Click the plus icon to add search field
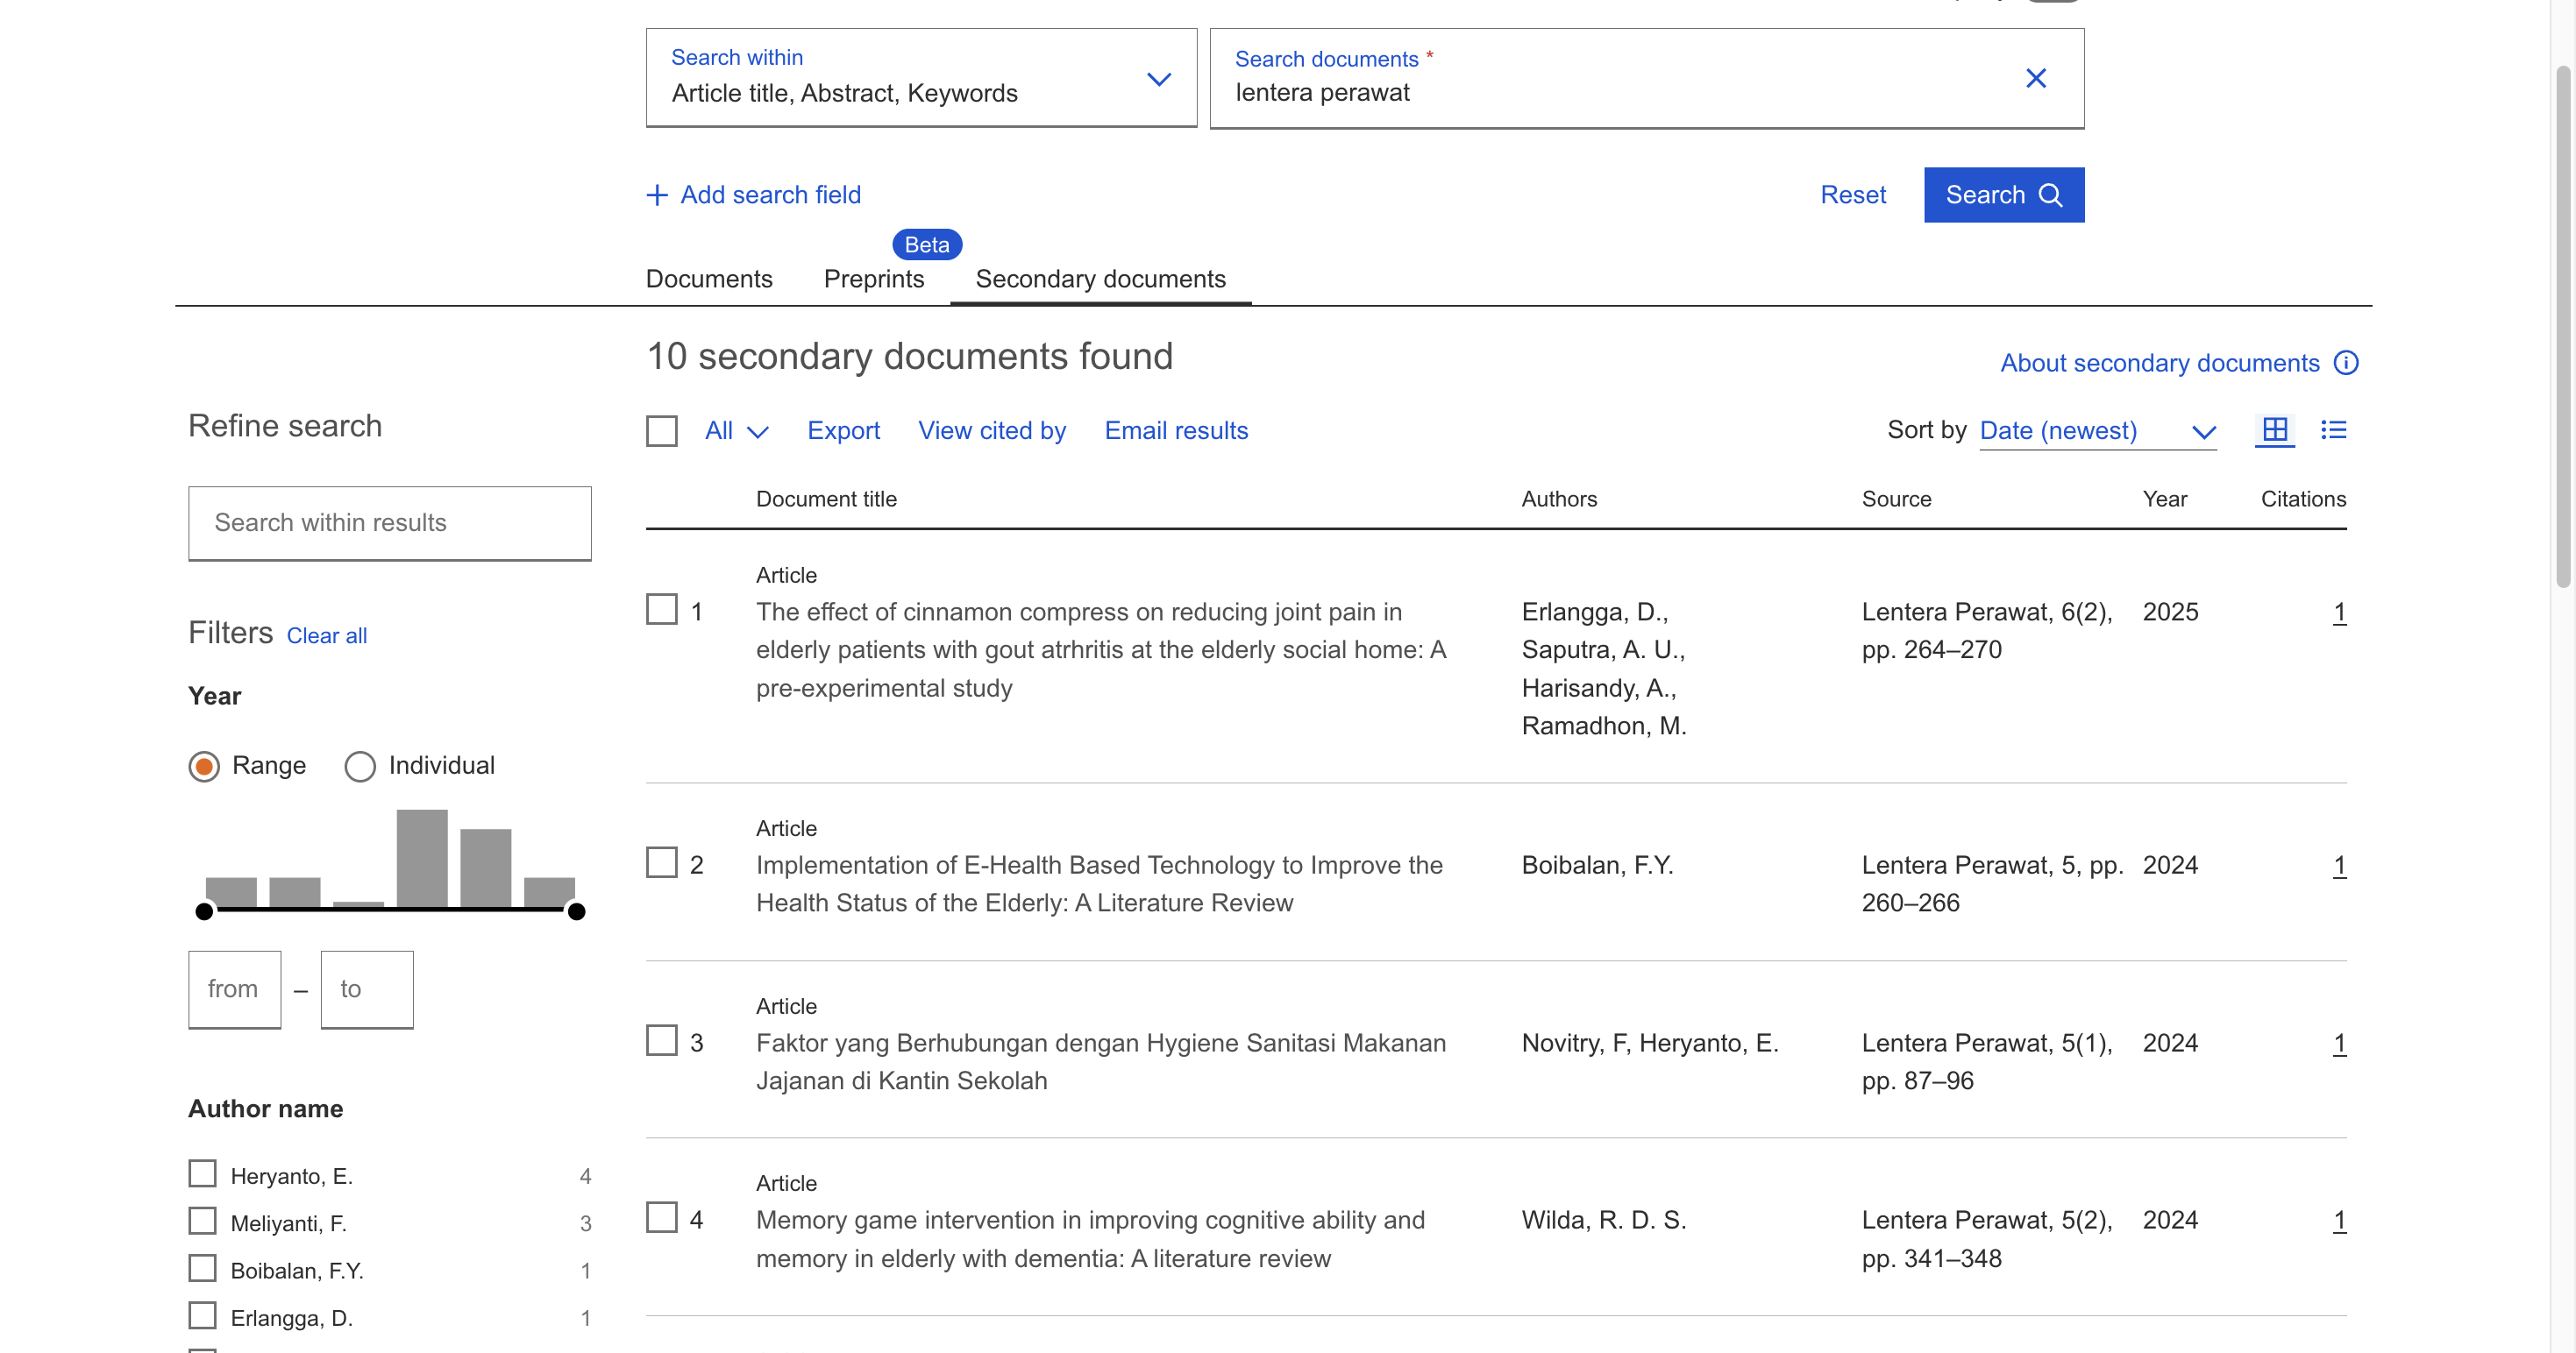The image size is (2576, 1353). point(657,195)
